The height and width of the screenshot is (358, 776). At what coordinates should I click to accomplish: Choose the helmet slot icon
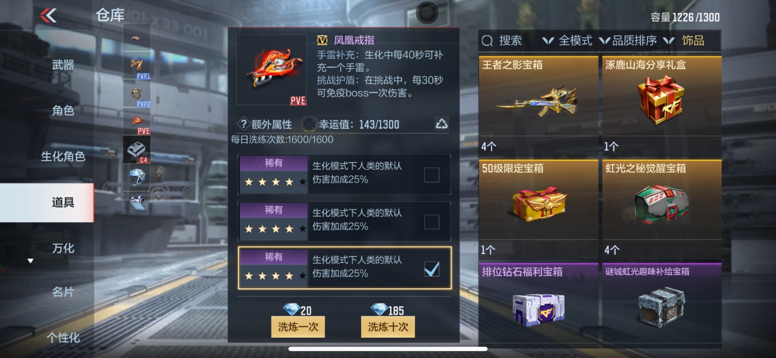click(137, 178)
